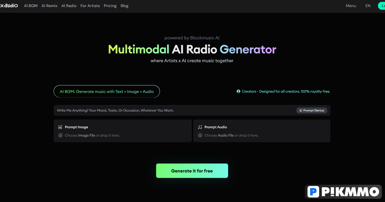Open the EN language selector
This screenshot has width=385, height=202.
368,6
